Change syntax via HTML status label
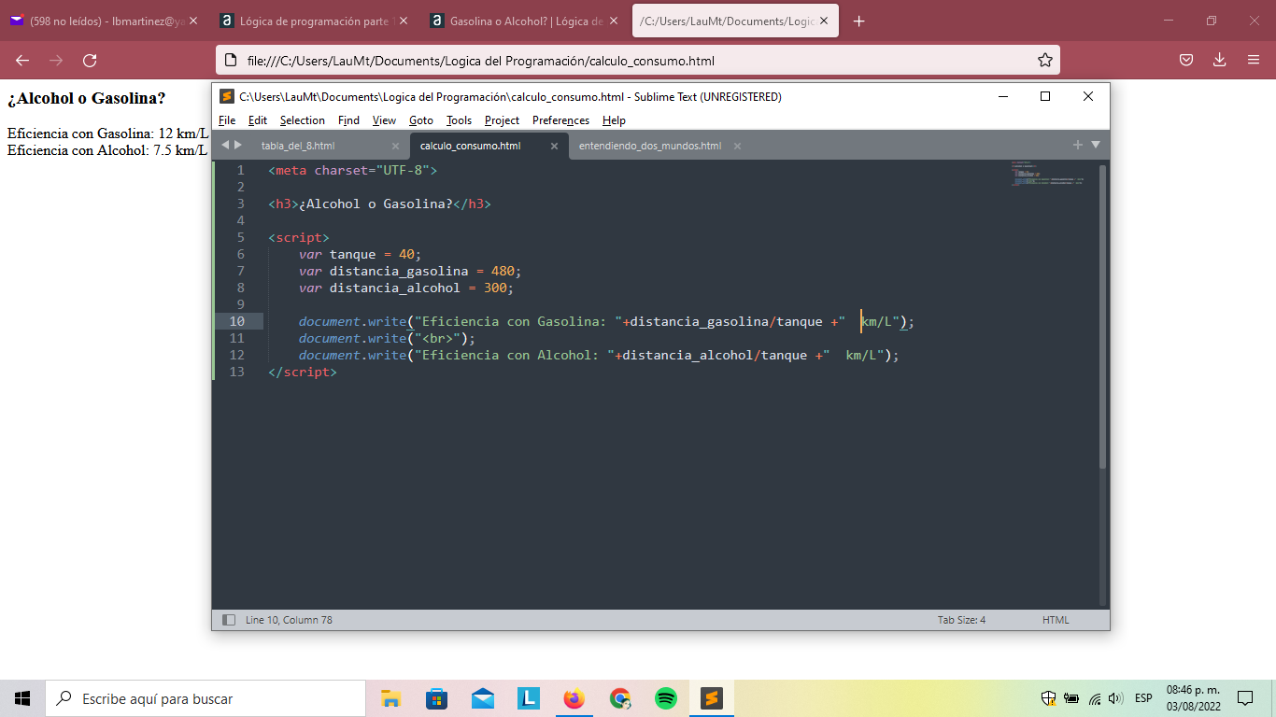Viewport: 1276px width, 717px height. [x=1056, y=620]
